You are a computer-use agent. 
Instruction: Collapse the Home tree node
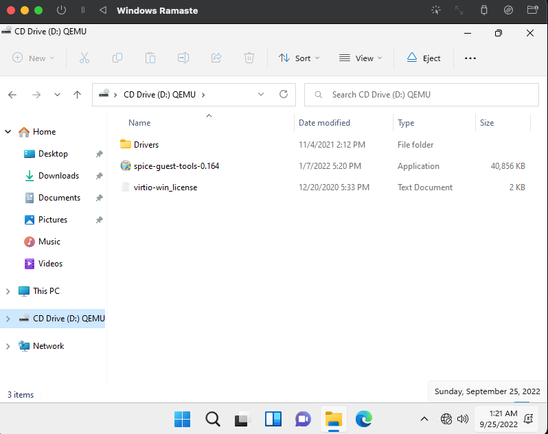pos(8,132)
